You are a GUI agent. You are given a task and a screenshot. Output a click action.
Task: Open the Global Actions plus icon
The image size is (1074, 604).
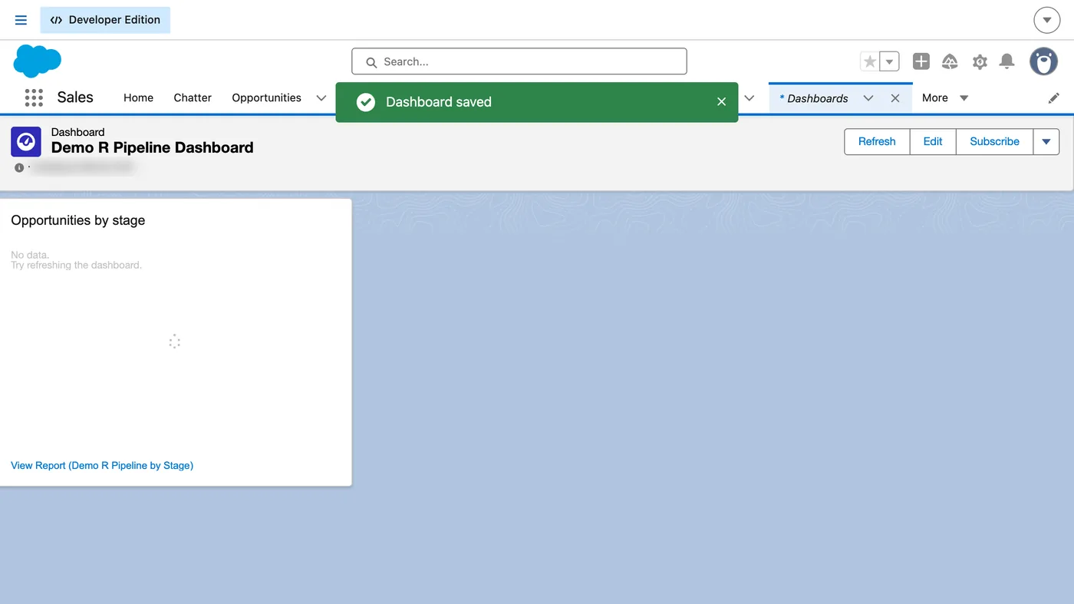(921, 61)
